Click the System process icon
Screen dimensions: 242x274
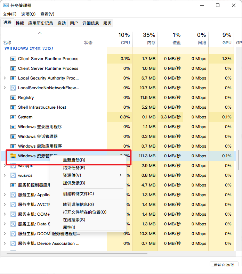[x=13, y=117]
